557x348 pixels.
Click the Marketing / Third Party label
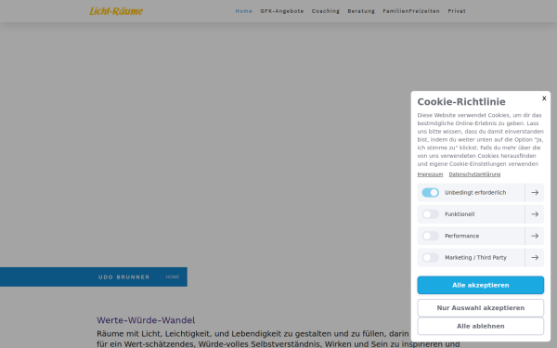[x=475, y=257]
